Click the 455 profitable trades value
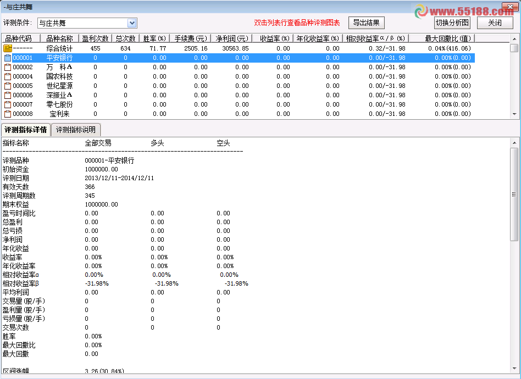The height and width of the screenshot is (379, 521). click(x=96, y=48)
